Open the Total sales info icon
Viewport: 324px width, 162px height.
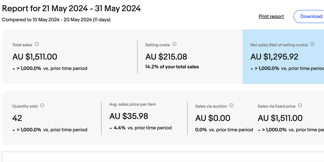coord(37,44)
